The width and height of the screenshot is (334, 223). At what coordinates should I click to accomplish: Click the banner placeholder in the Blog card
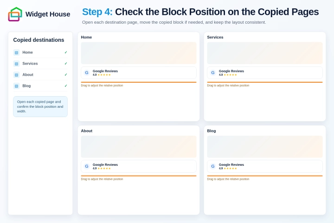click(265, 147)
